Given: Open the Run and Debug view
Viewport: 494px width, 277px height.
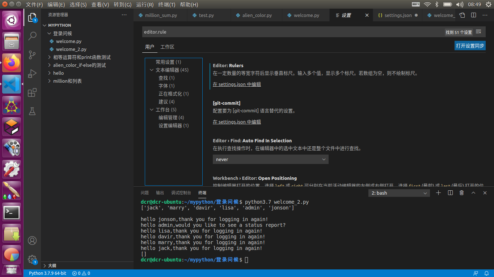Looking at the screenshot, I should 32,73.
